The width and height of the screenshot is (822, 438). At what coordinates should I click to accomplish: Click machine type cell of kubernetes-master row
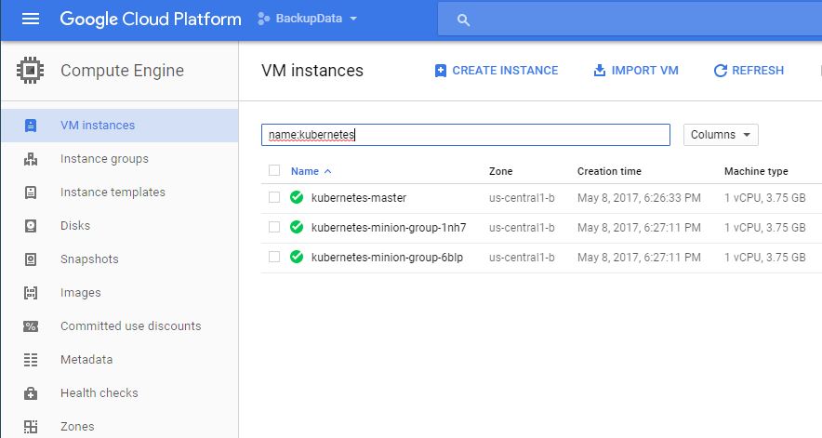[x=765, y=198]
